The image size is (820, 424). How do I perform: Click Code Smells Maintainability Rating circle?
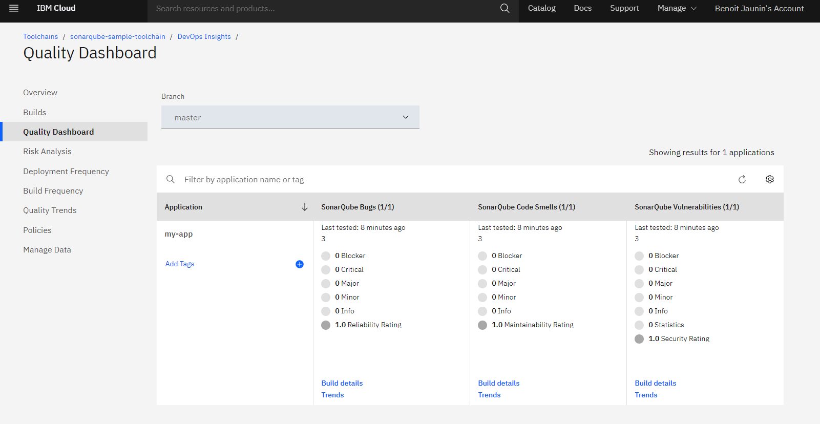(482, 325)
